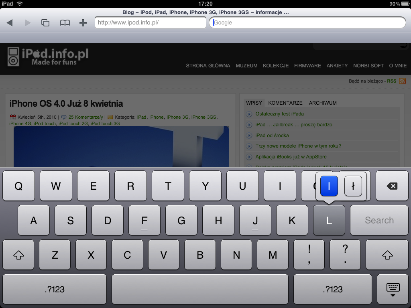411x308 pixels.
Task: Click the RSS text link
Action: click(x=392, y=81)
